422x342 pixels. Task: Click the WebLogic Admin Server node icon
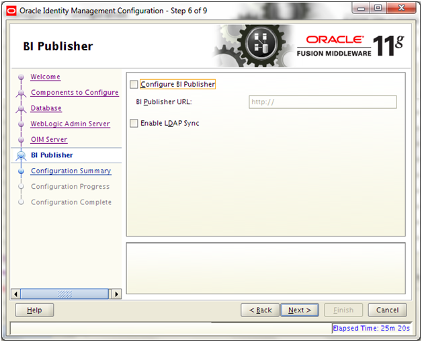click(x=21, y=124)
